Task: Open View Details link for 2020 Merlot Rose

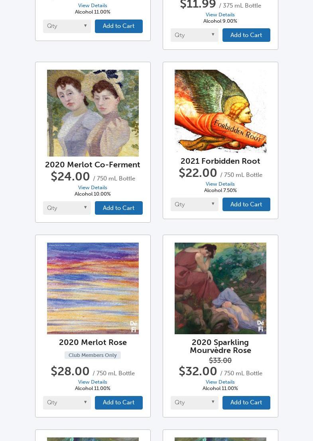Action: point(93,382)
